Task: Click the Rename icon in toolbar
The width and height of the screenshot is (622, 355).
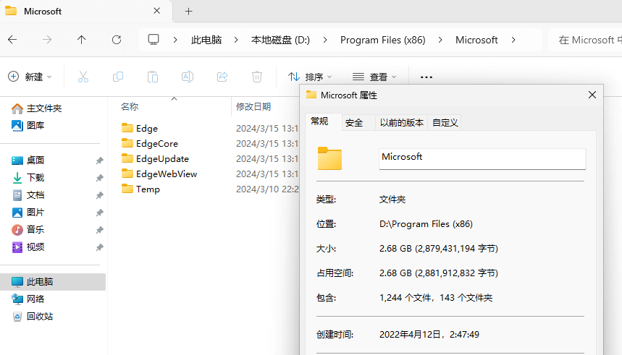Action: [x=188, y=77]
